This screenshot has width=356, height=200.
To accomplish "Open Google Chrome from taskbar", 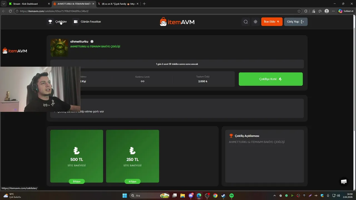I will click(215, 196).
